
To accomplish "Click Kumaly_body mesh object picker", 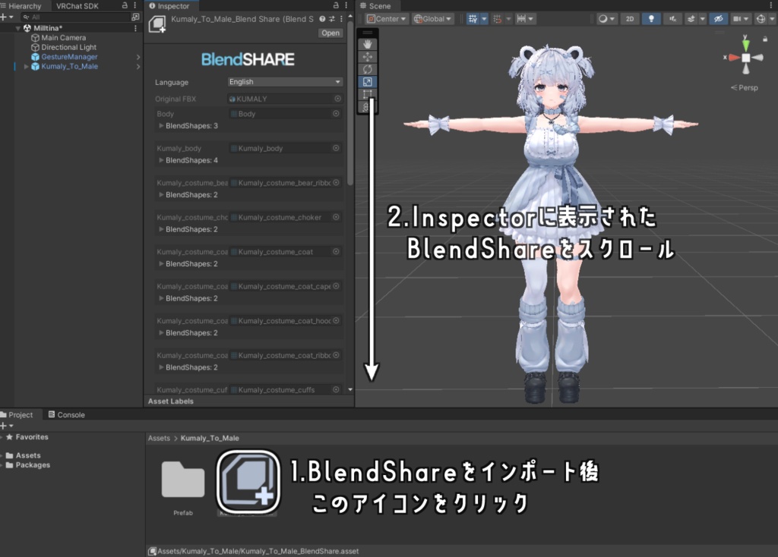I will click(336, 148).
